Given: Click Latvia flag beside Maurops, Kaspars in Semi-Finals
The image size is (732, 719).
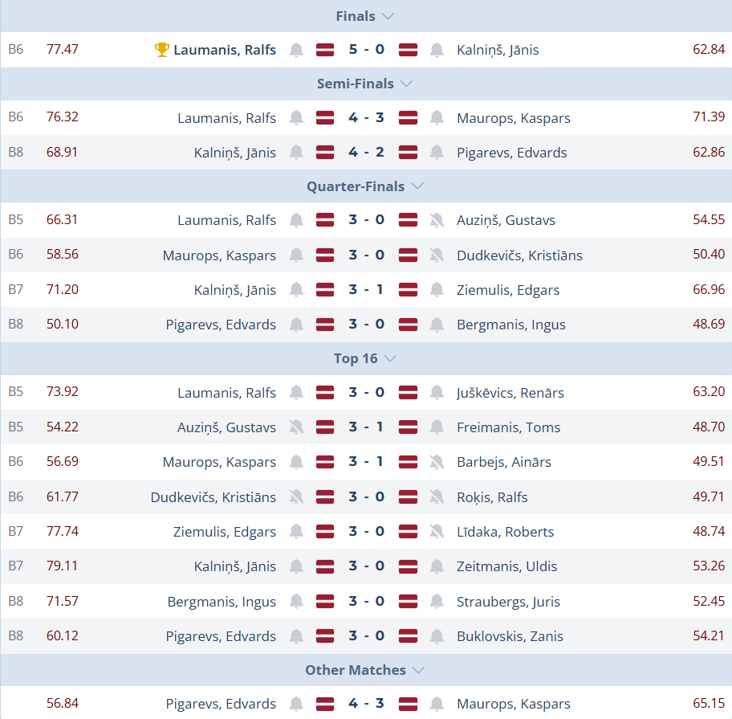Looking at the screenshot, I should 408,118.
